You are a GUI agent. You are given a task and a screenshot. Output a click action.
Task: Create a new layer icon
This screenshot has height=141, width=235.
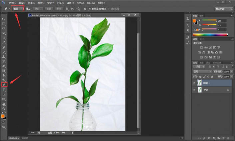pos(223,138)
